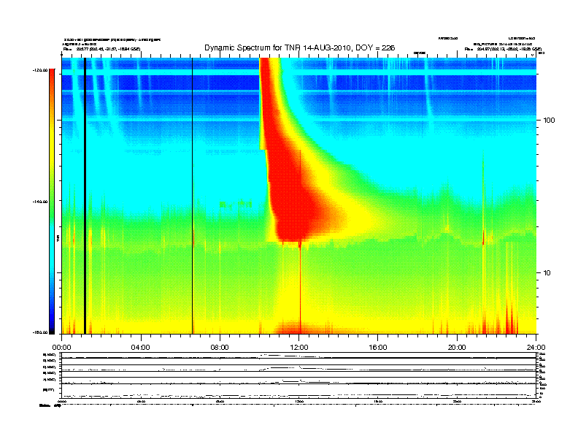
Task: Click the 00:00 time axis label
Action: click(61, 348)
